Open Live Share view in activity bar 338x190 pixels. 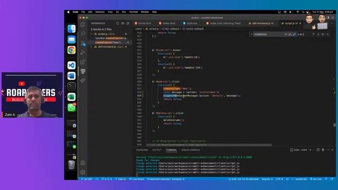pos(83,81)
